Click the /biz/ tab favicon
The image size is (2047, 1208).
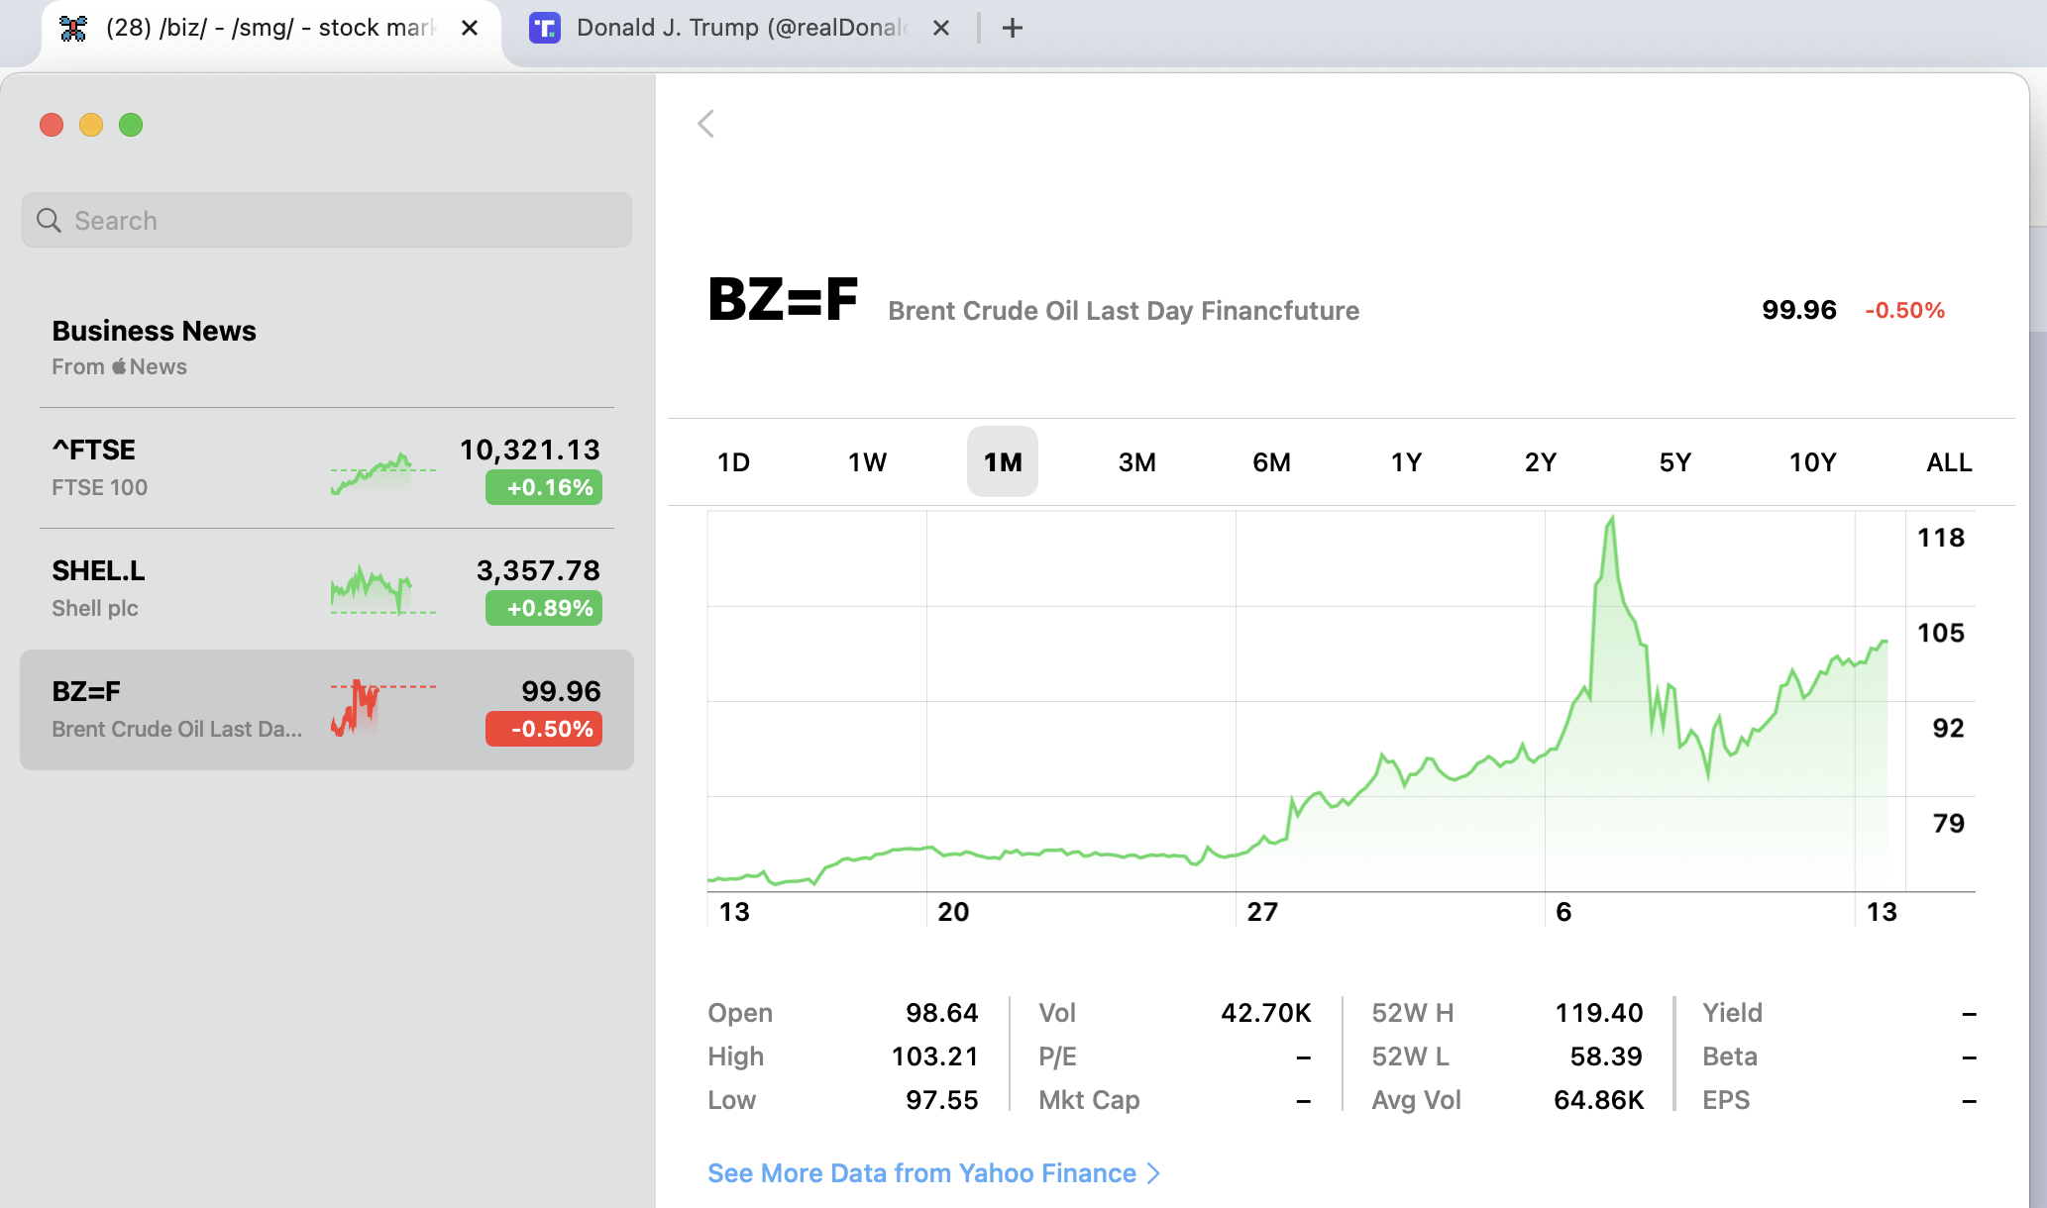[x=73, y=28]
